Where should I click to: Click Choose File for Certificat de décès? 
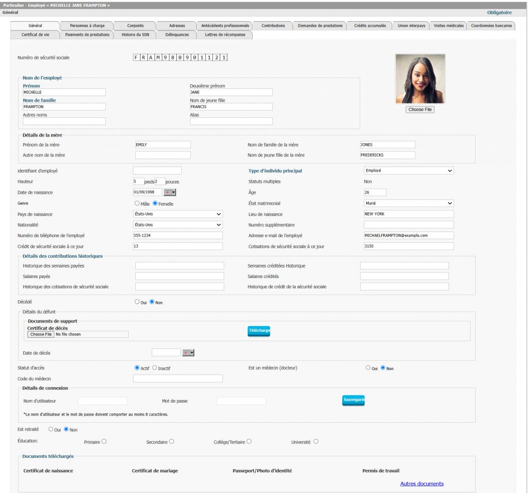[41, 334]
